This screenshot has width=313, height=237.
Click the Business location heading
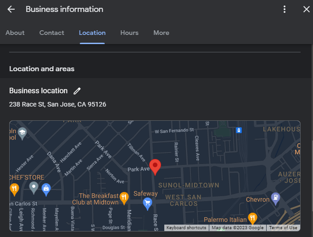click(x=39, y=91)
